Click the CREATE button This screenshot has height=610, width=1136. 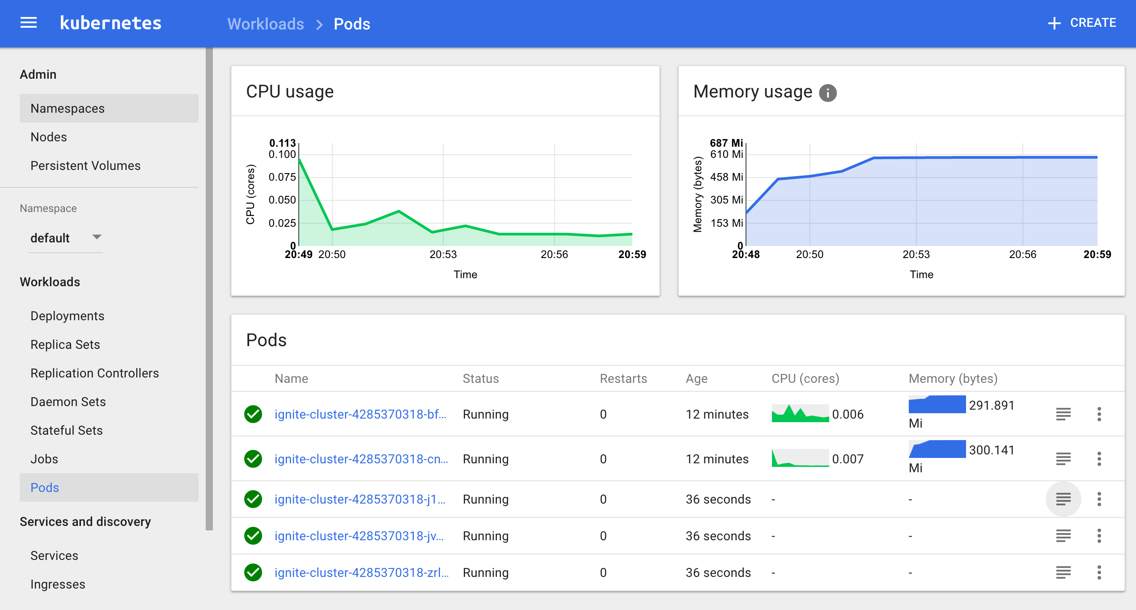tap(1082, 23)
